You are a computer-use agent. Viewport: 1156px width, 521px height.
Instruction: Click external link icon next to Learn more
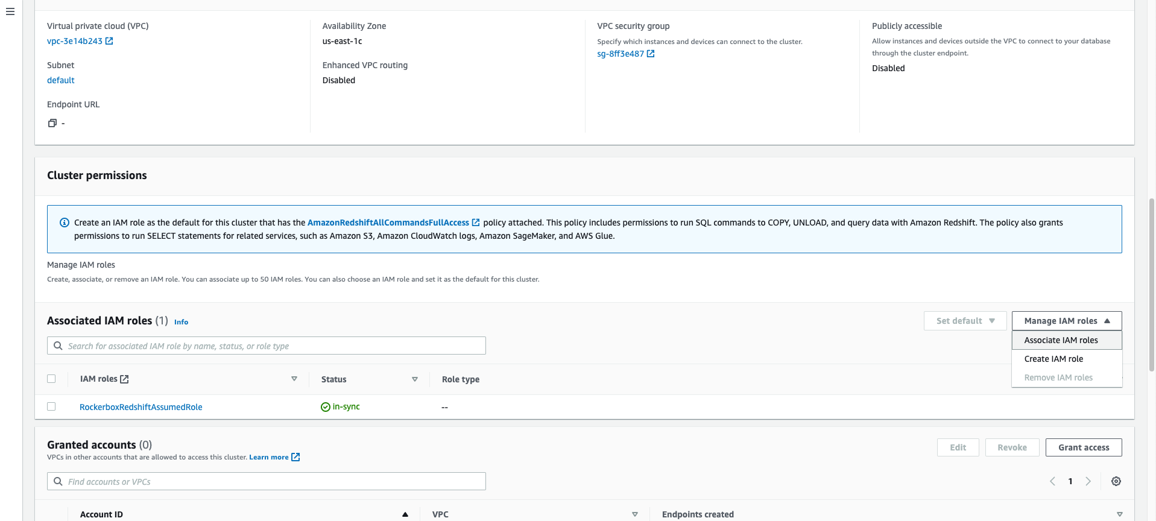tap(295, 457)
